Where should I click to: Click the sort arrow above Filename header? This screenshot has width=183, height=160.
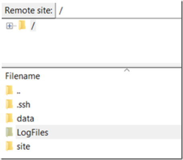127,70
